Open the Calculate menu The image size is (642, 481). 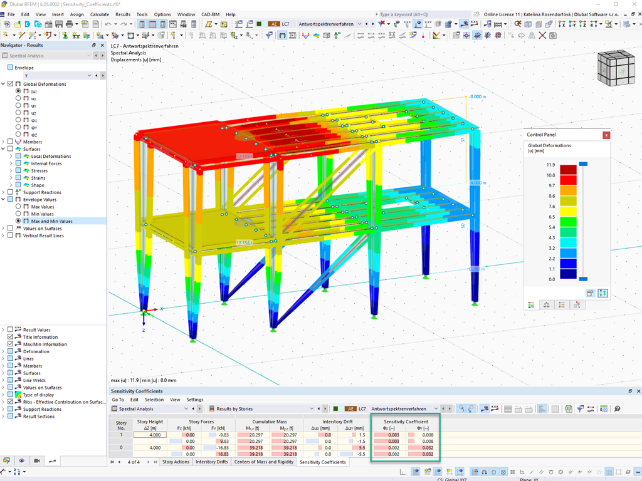pos(100,14)
